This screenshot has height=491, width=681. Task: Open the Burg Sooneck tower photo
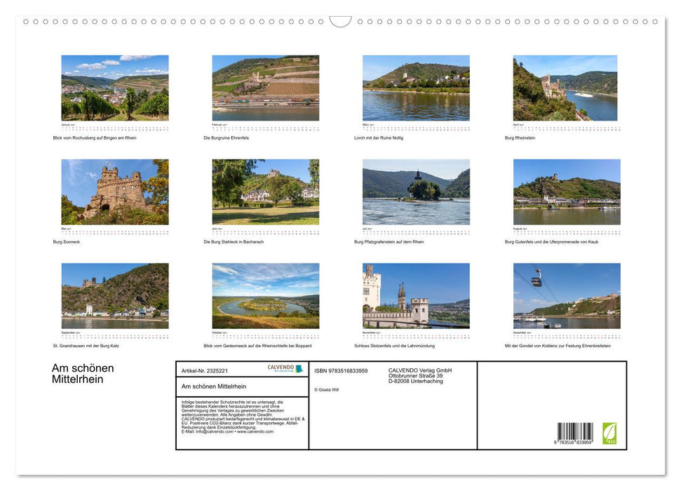point(114,191)
